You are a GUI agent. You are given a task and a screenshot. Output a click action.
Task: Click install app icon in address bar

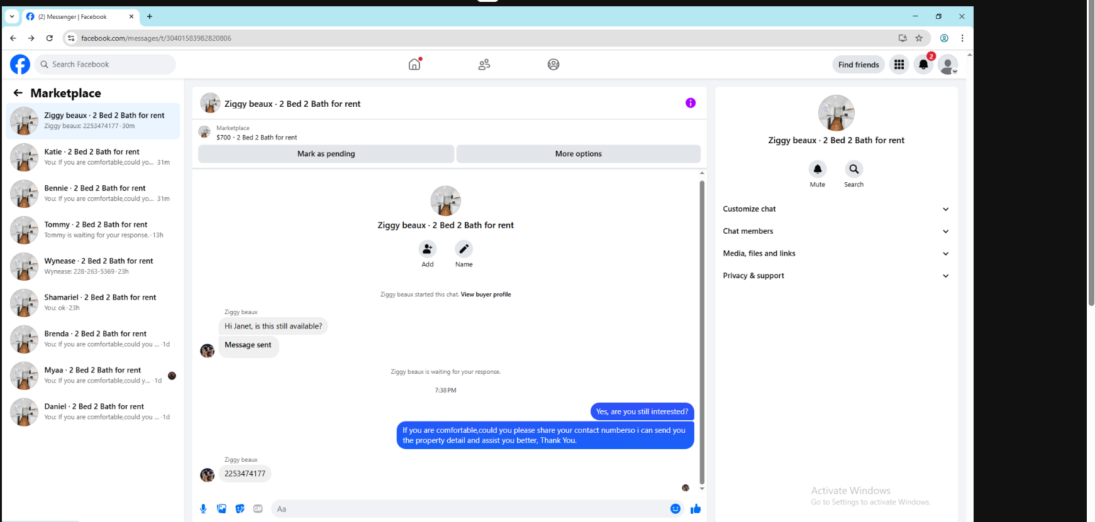(903, 38)
